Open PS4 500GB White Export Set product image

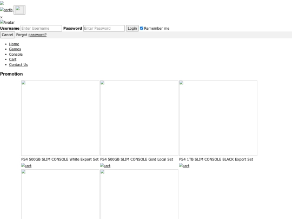point(60,118)
